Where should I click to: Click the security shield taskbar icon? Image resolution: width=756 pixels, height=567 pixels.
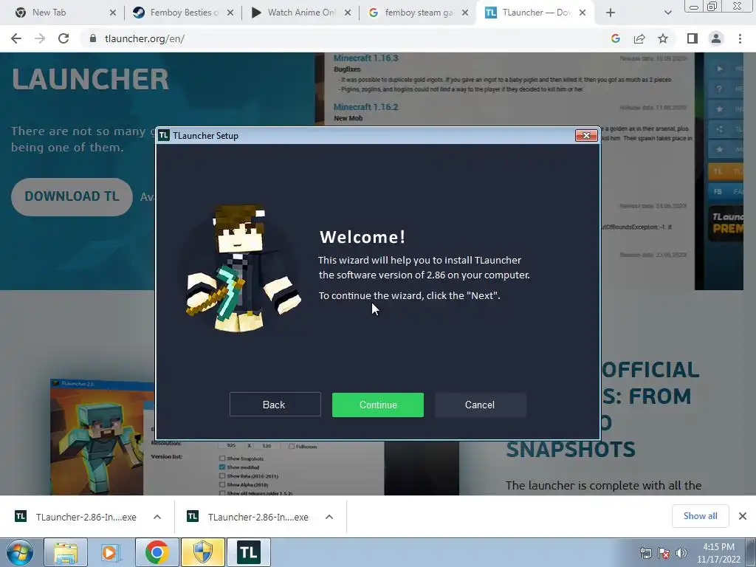pos(202,552)
